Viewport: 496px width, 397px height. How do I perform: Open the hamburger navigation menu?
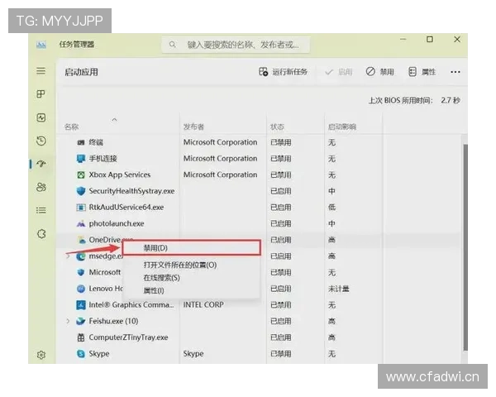coord(41,70)
